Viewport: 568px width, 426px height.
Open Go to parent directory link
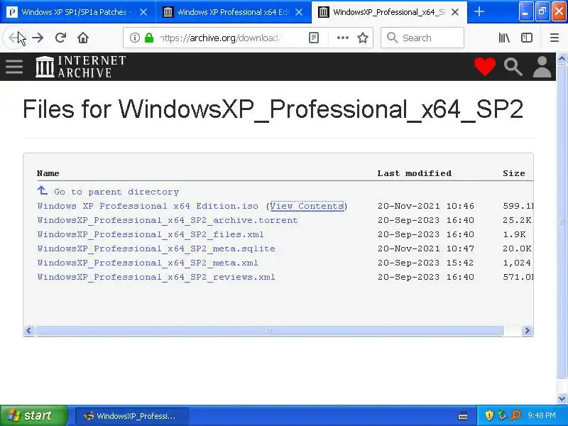pyautogui.click(x=116, y=192)
